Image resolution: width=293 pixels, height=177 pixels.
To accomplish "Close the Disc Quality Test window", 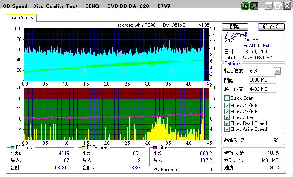I will (286, 6).
